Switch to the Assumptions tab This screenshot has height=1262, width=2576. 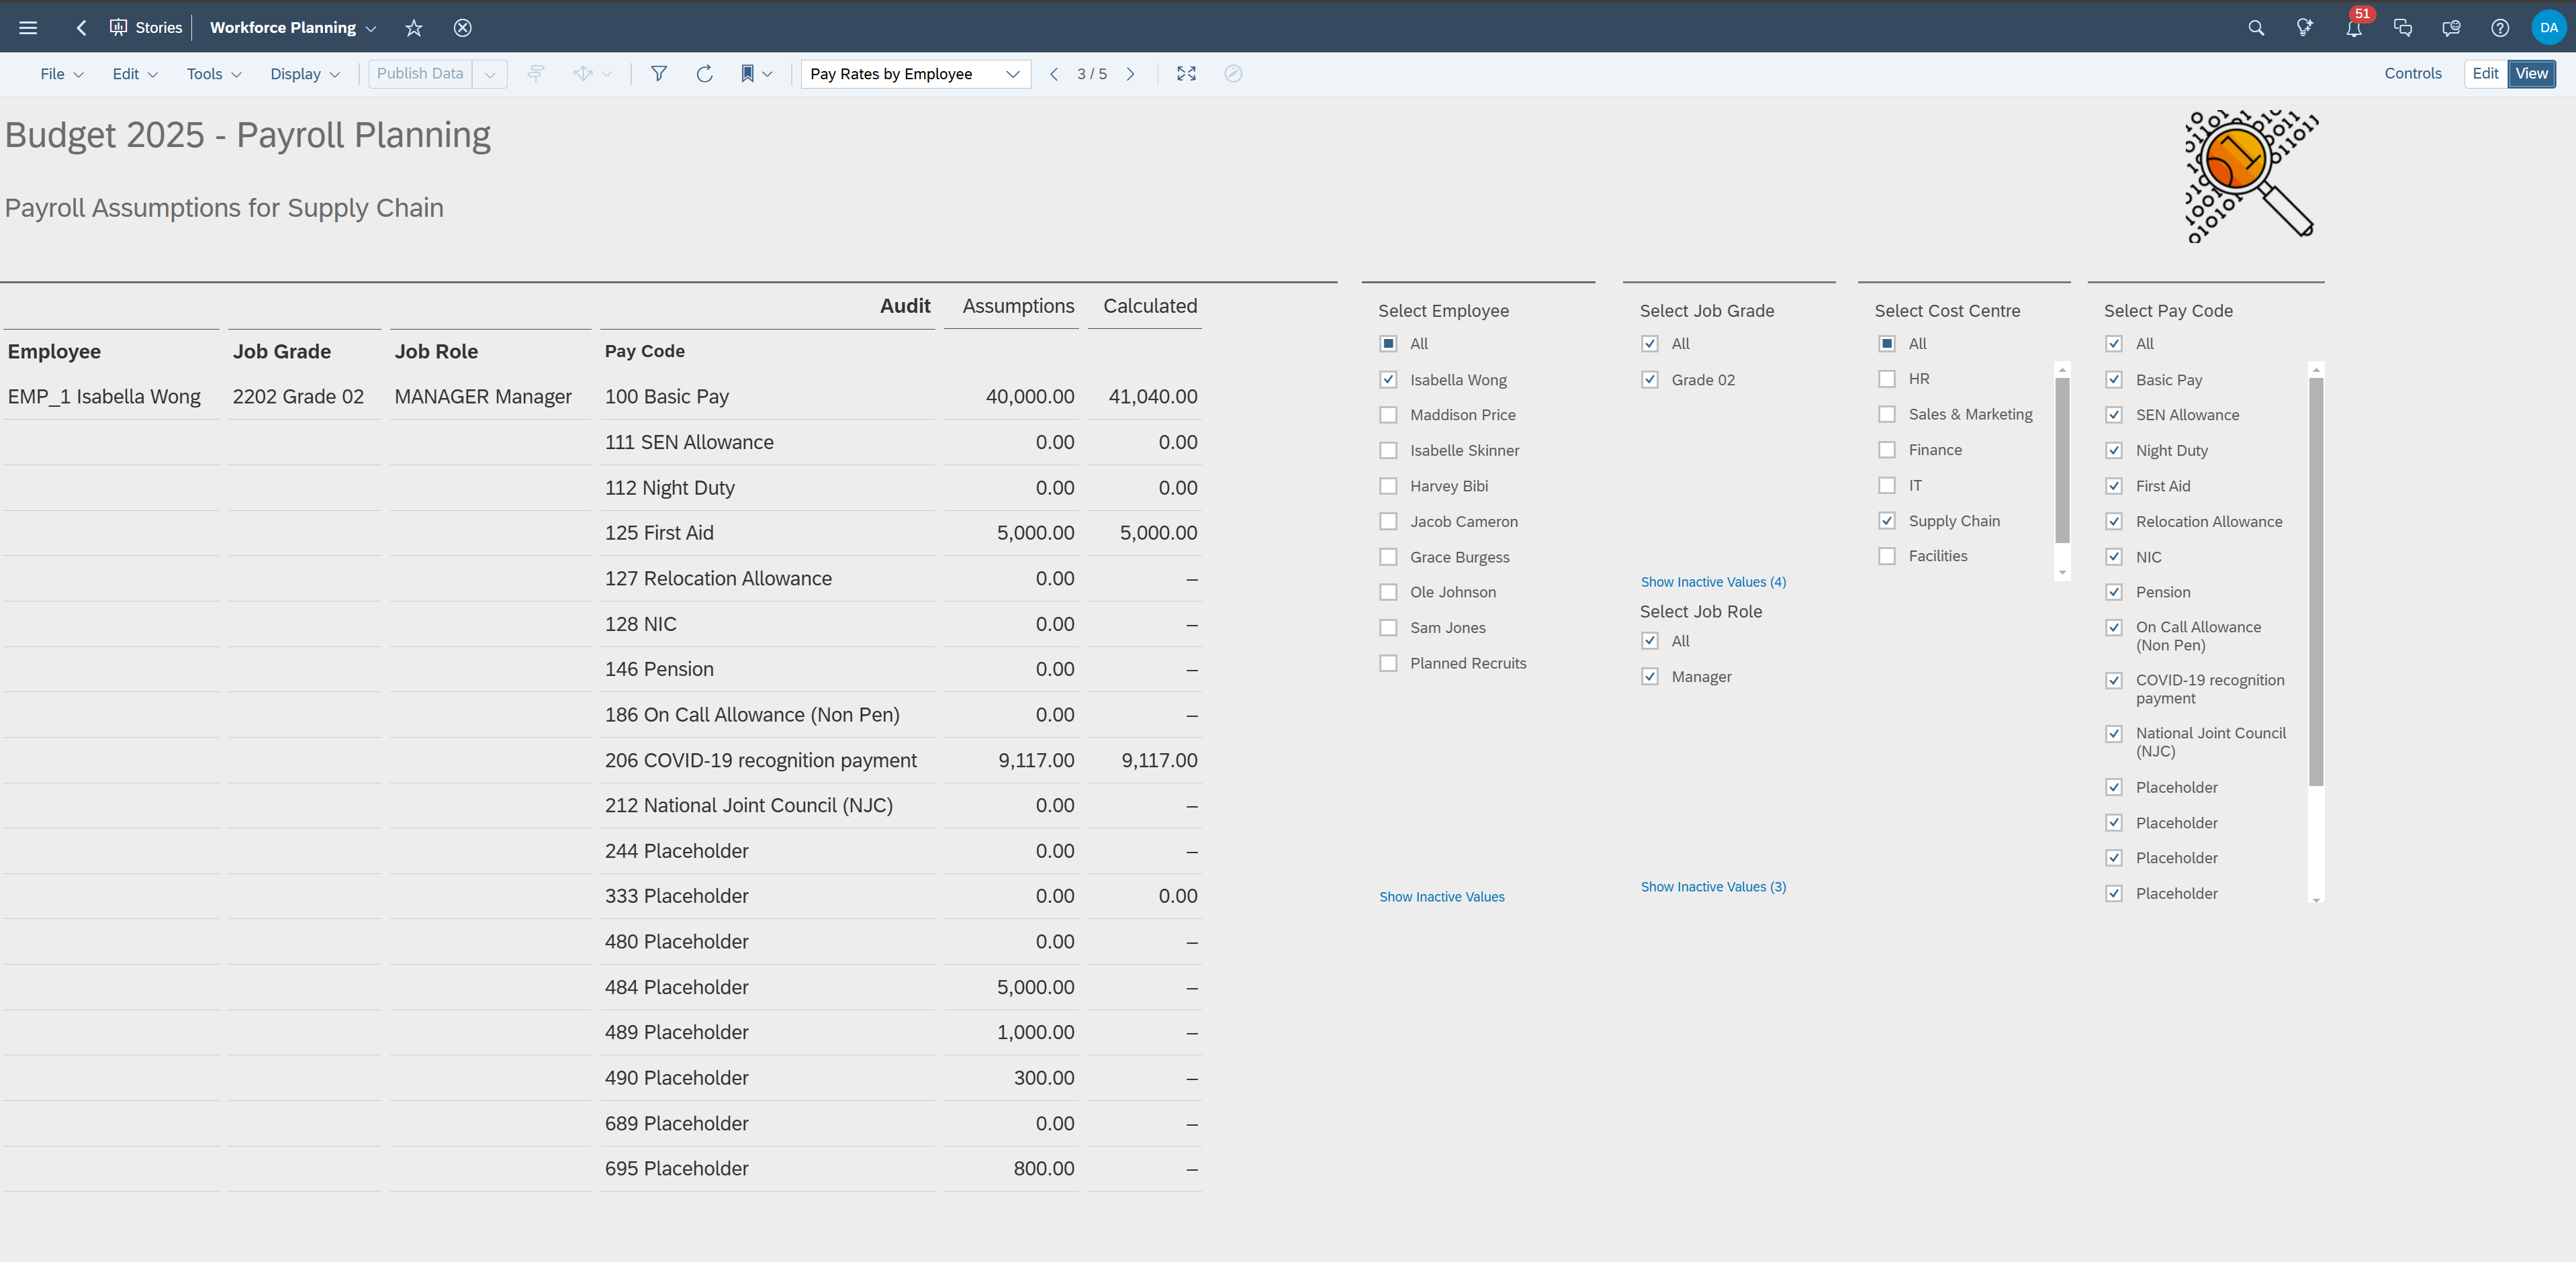coord(1018,306)
